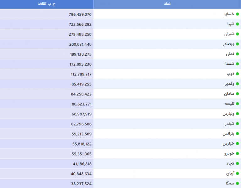Select the green dot for شستا

click(x=237, y=64)
